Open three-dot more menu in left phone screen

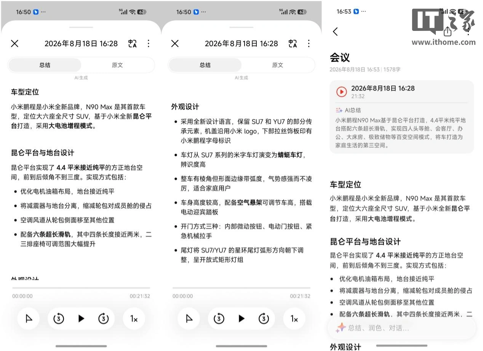click(x=149, y=43)
